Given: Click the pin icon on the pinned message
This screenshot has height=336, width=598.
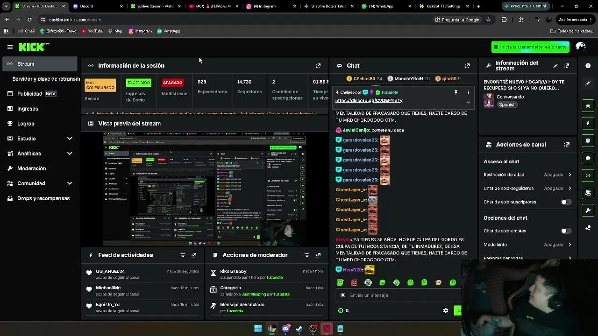Looking at the screenshot, I should click(456, 92).
